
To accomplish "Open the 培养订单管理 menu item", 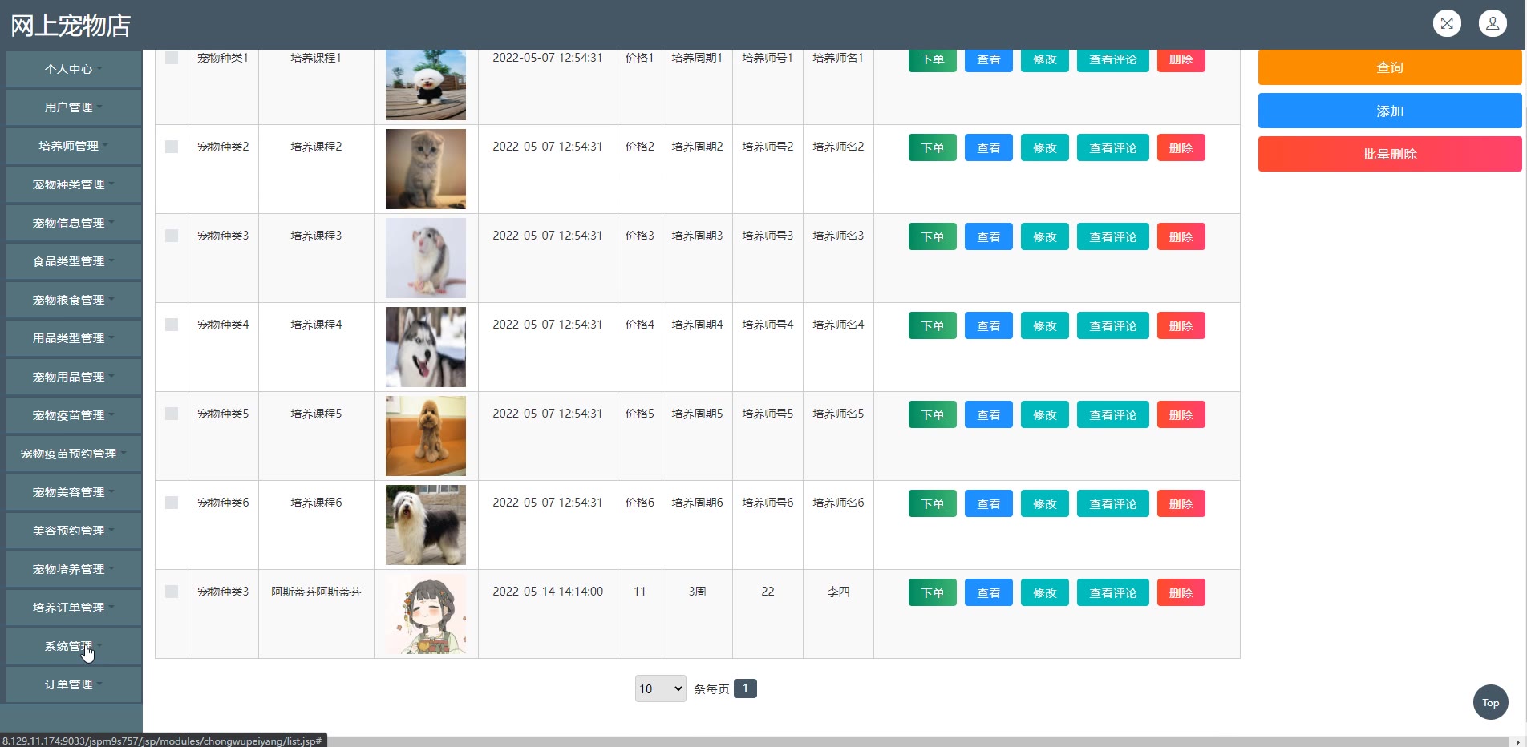I will [74, 608].
